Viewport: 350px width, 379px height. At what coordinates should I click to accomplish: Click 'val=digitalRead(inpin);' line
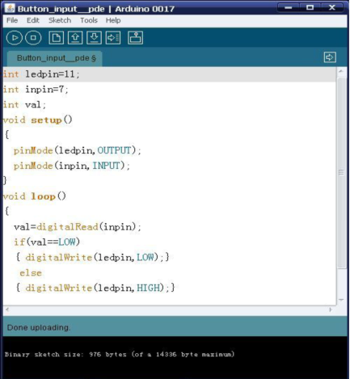pyautogui.click(x=78, y=227)
